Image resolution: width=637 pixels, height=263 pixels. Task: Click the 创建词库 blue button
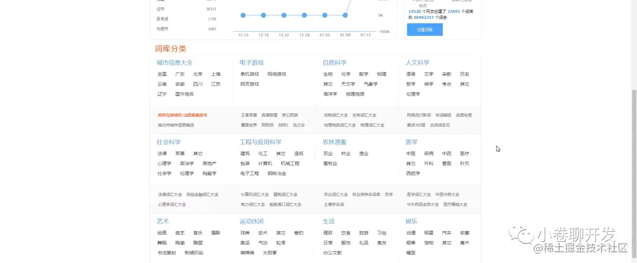coord(425,29)
